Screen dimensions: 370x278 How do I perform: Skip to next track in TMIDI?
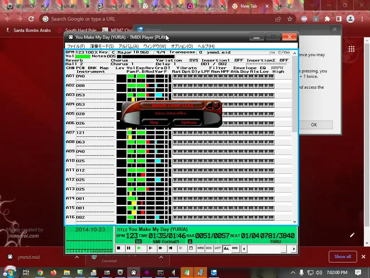point(181,248)
